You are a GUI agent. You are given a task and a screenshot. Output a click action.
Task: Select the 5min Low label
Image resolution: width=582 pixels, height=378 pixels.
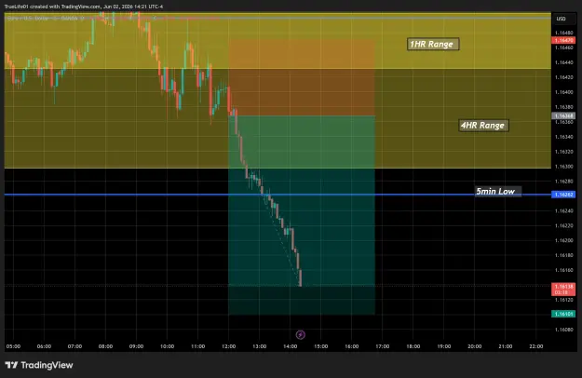498,192
